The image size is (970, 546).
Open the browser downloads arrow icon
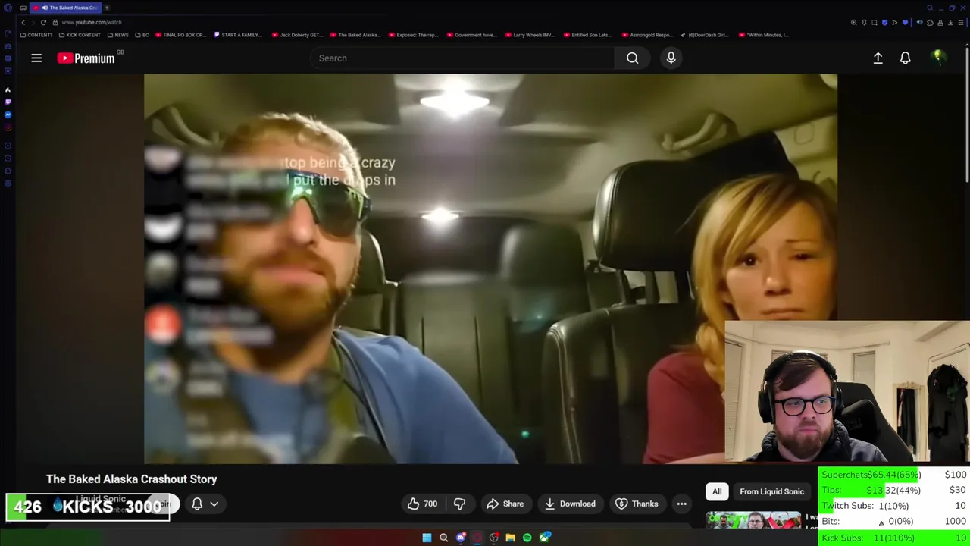point(950,23)
